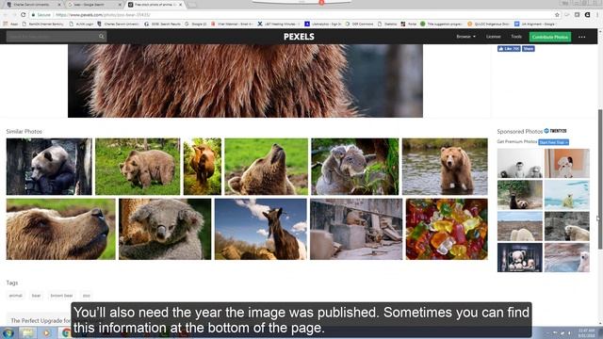Open the Charles Darwin University bookmark
This screenshot has height=339, width=603.
[x=118, y=24]
